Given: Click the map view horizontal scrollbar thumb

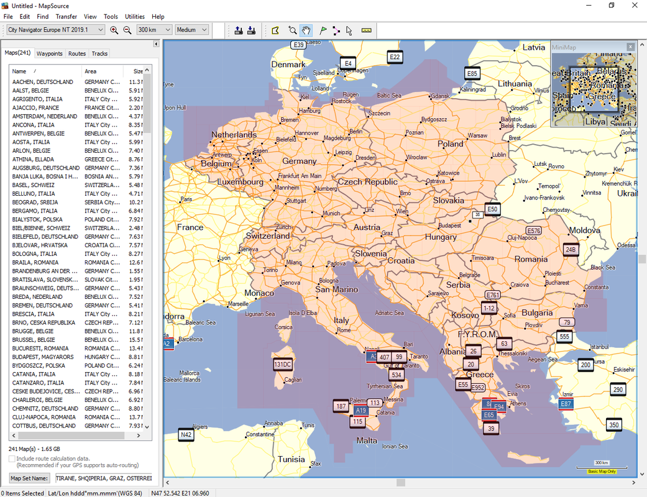Looking at the screenshot, I should pos(400,483).
